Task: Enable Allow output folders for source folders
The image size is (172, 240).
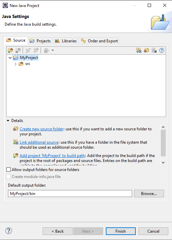Action: click(9, 170)
